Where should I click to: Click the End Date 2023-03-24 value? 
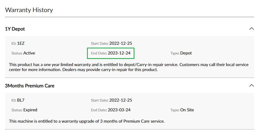pos(119,110)
